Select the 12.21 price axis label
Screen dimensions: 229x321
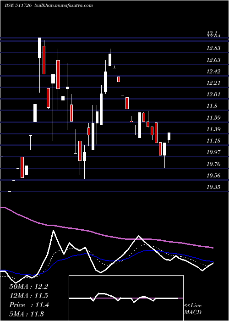tap(214, 83)
